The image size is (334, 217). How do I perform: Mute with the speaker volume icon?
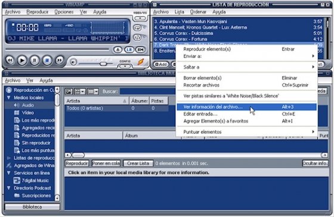(73, 62)
